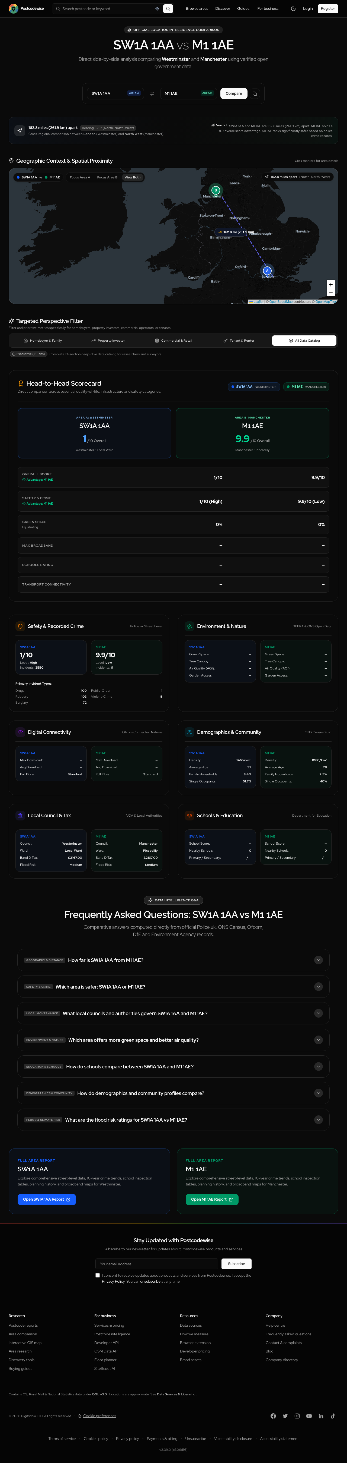
Task: Click the Area A postcode field
Action: click(x=116, y=94)
